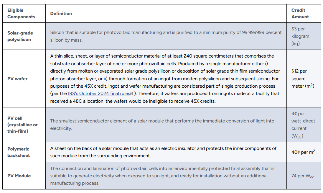The width and height of the screenshot is (323, 193).
Task: Select the PV cell (crystalline or thin-film) label
Action: click(22, 125)
